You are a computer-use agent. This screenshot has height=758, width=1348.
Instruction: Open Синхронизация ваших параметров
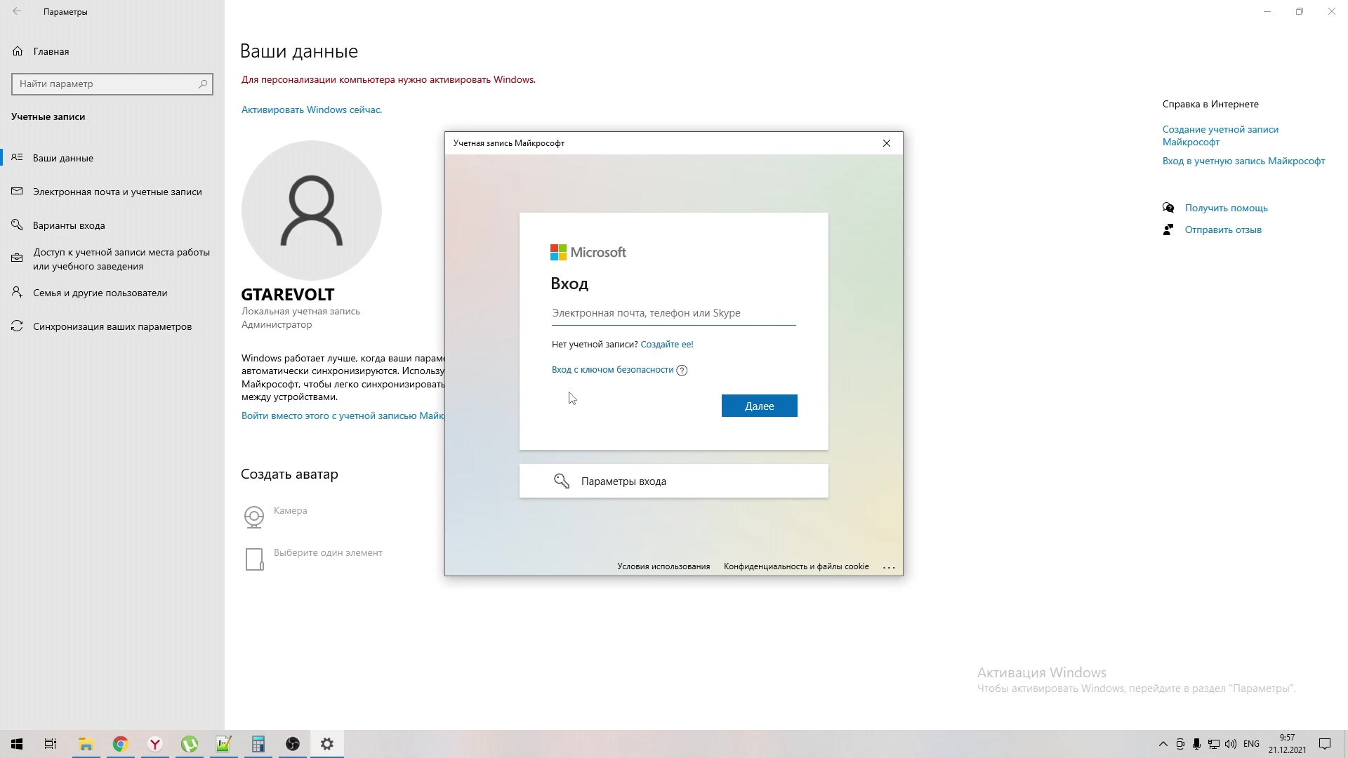(x=112, y=326)
